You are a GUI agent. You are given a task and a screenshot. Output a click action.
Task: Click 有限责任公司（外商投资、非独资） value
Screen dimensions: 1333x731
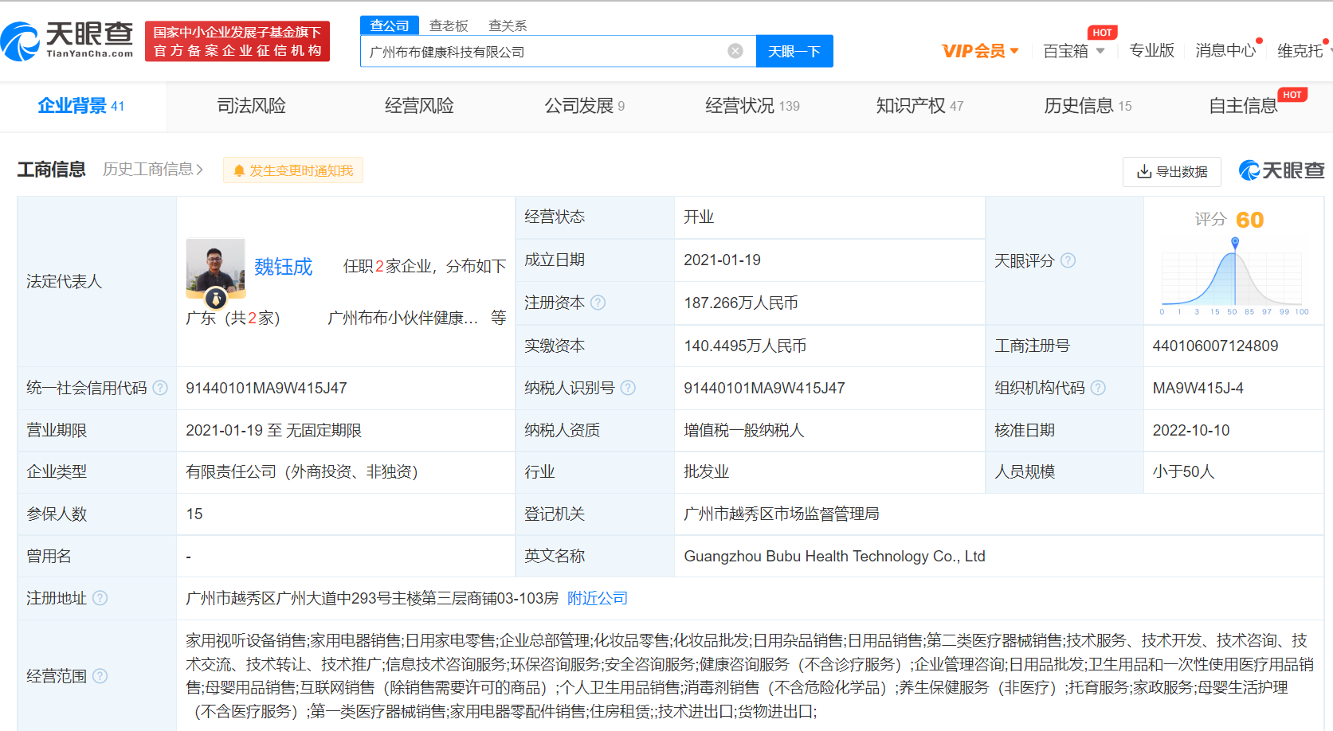click(x=302, y=471)
